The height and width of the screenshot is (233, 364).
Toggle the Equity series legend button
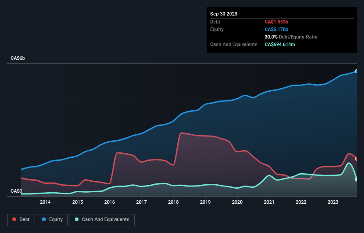pos(52,220)
